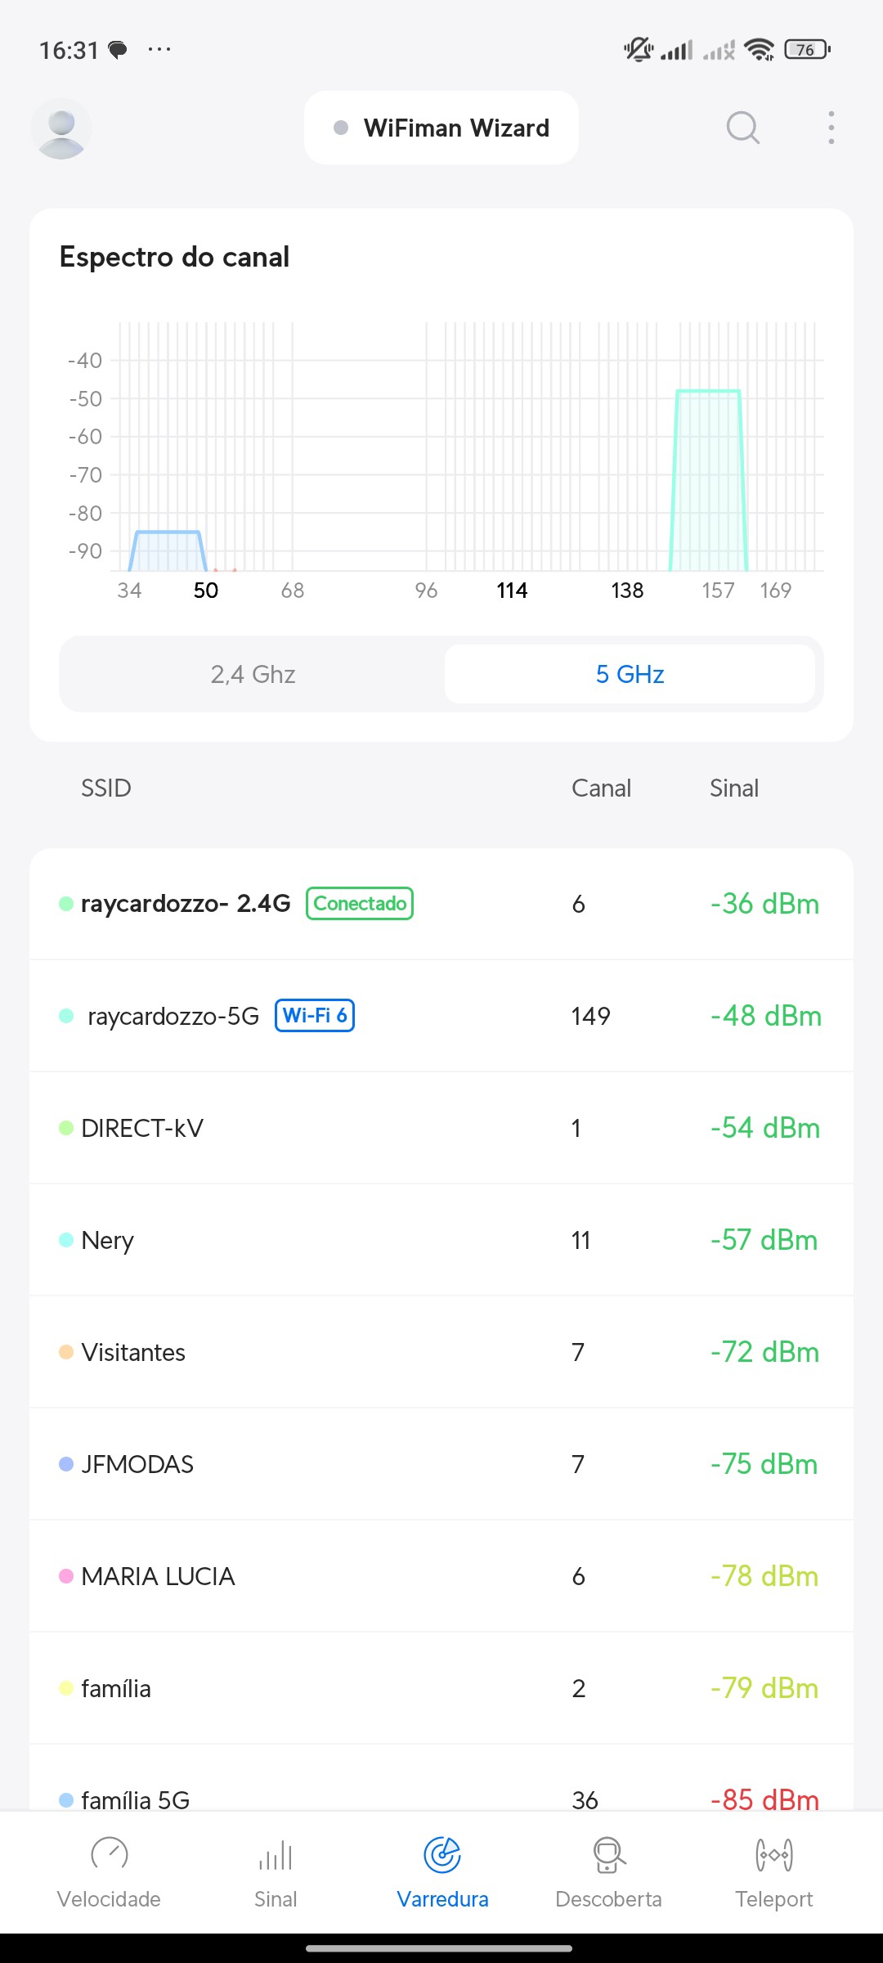
Task: Switch spectrum to 2,4 Ghz band
Action: (x=253, y=674)
